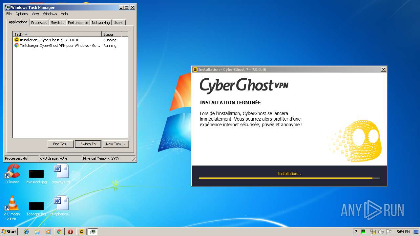This screenshot has height=236, width=420.
Task: Open the Action Center flag icon
Action: tap(389, 232)
